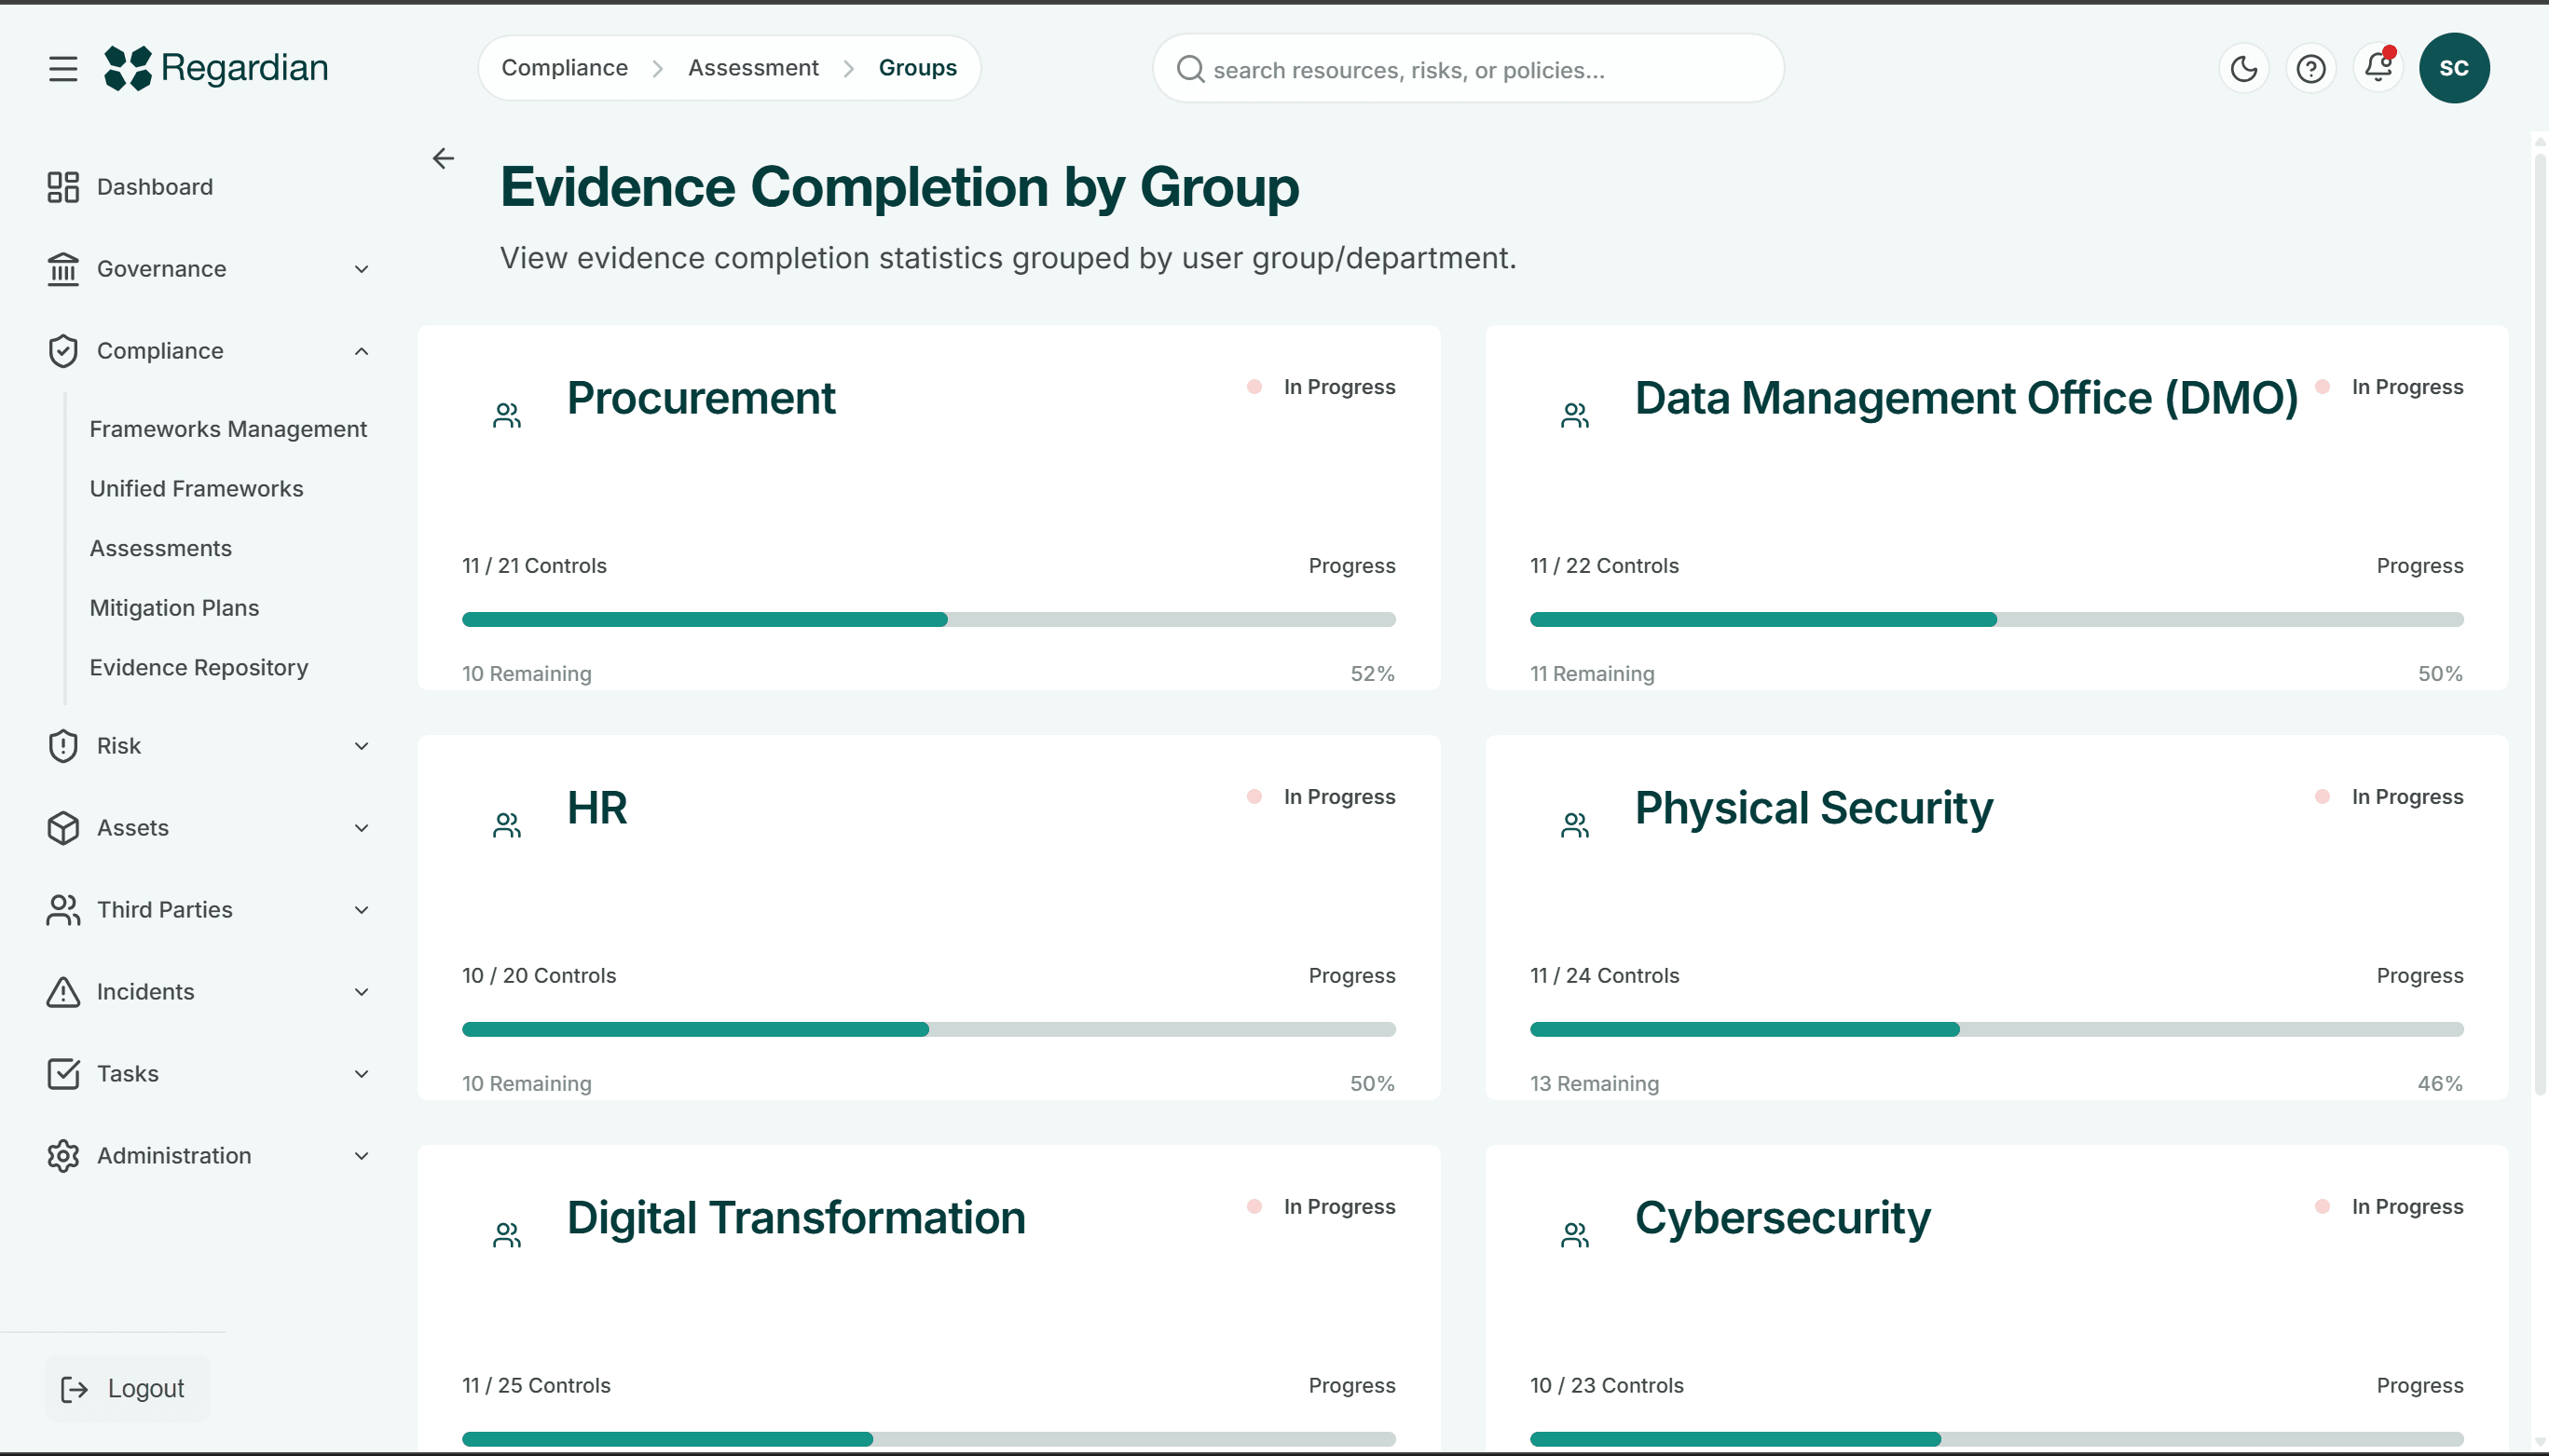The height and width of the screenshot is (1456, 2549).
Task: Open the Dashboard panel icon
Action: click(x=62, y=187)
